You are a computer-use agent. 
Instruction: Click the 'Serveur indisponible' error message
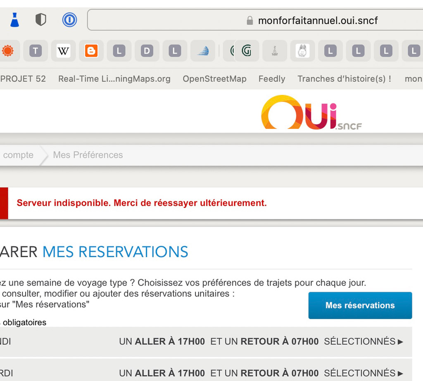142,203
